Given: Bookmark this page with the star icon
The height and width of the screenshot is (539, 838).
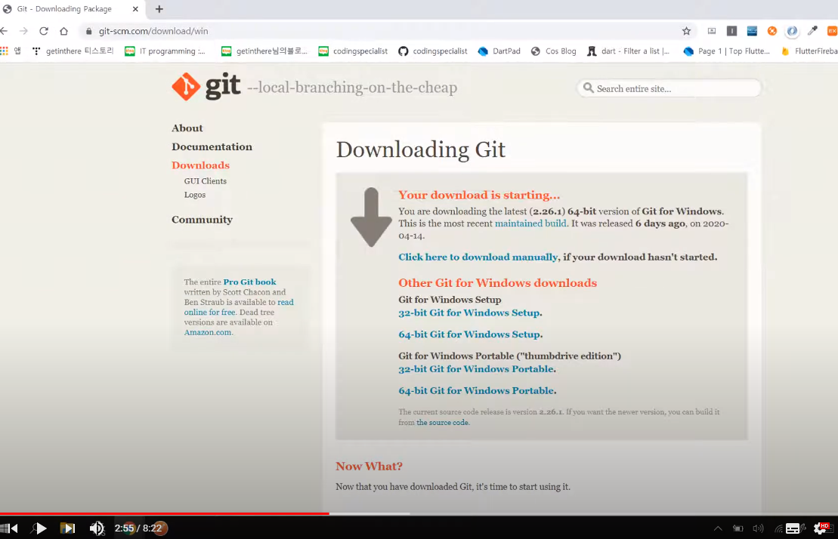Looking at the screenshot, I should click(x=686, y=31).
